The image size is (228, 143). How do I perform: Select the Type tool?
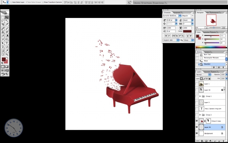[7, 43]
